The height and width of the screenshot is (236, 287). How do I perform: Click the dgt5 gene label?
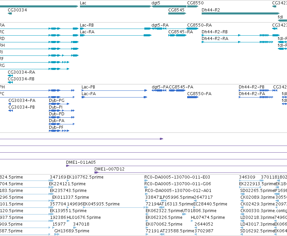156,3
